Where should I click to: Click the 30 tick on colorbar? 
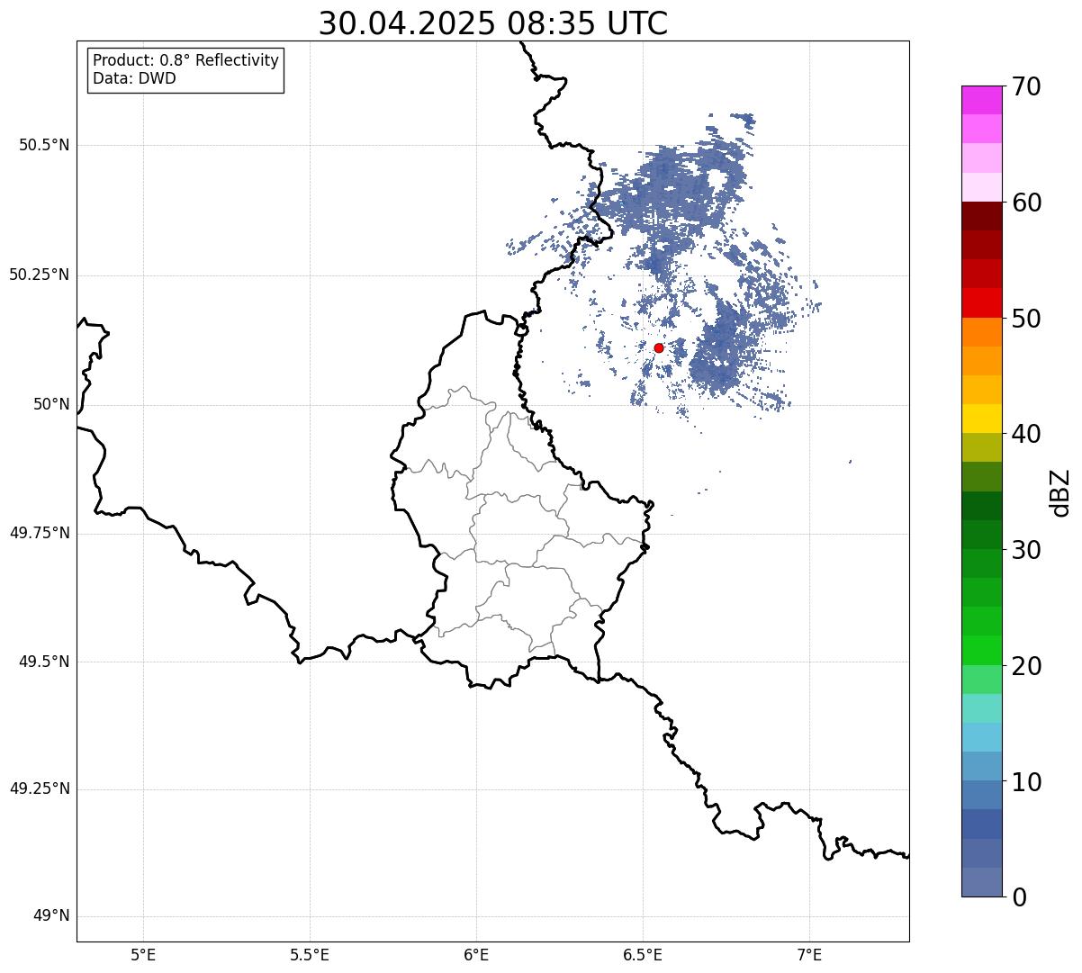point(1026,550)
